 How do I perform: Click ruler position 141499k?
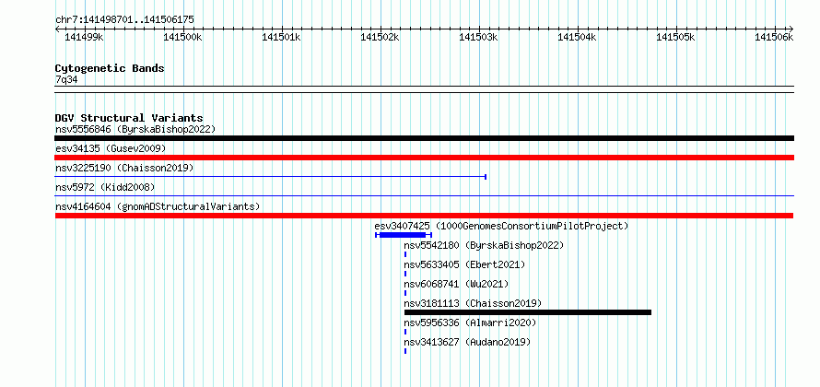pos(84,37)
